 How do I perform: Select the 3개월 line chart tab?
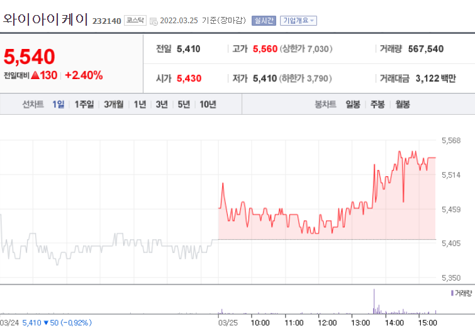[x=114, y=104]
